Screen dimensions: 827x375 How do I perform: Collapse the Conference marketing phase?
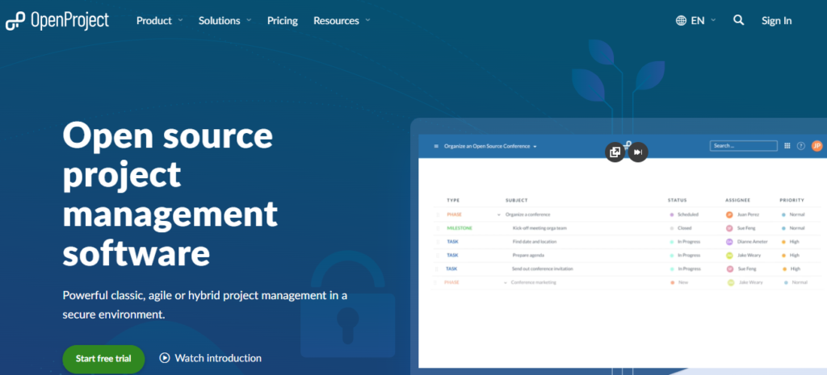(505, 283)
